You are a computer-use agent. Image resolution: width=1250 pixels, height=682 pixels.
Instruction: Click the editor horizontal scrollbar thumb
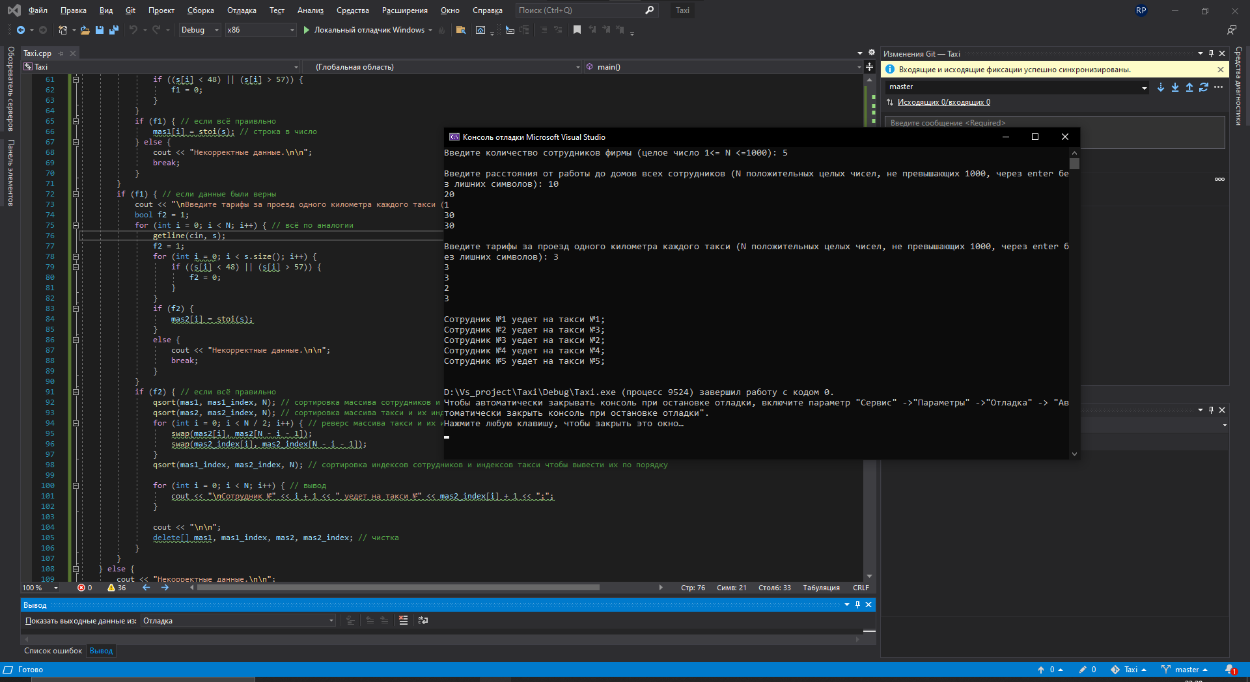[398, 588]
